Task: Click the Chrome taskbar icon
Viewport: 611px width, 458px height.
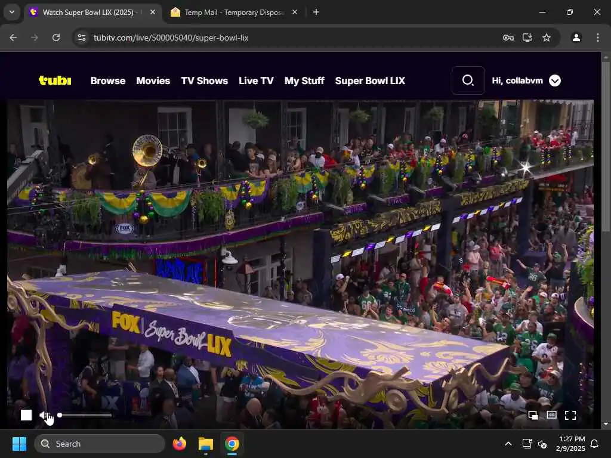Action: pyautogui.click(x=232, y=444)
